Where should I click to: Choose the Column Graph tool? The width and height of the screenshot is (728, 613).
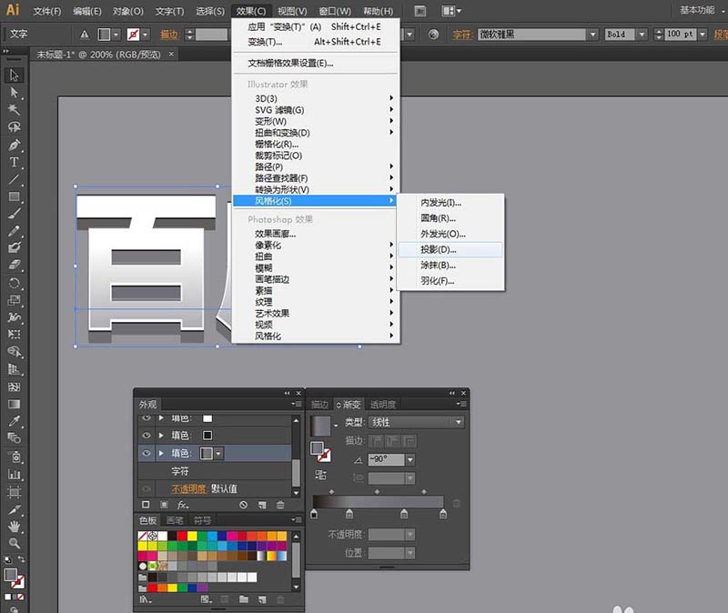click(x=14, y=474)
